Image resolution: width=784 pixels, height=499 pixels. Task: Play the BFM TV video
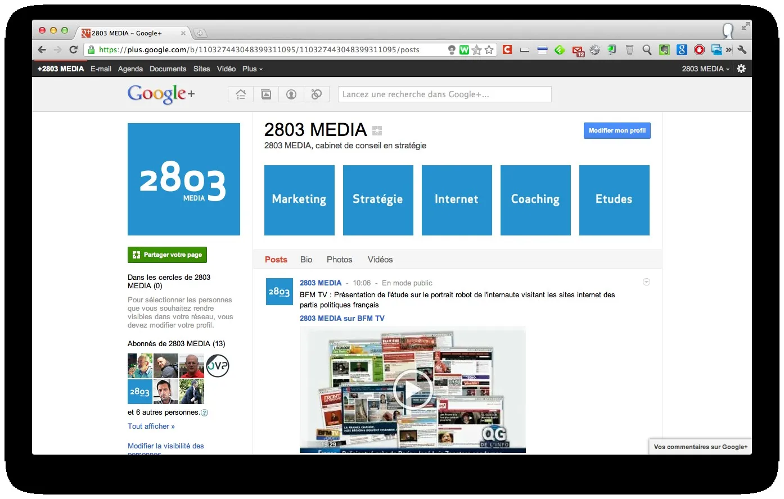click(412, 389)
